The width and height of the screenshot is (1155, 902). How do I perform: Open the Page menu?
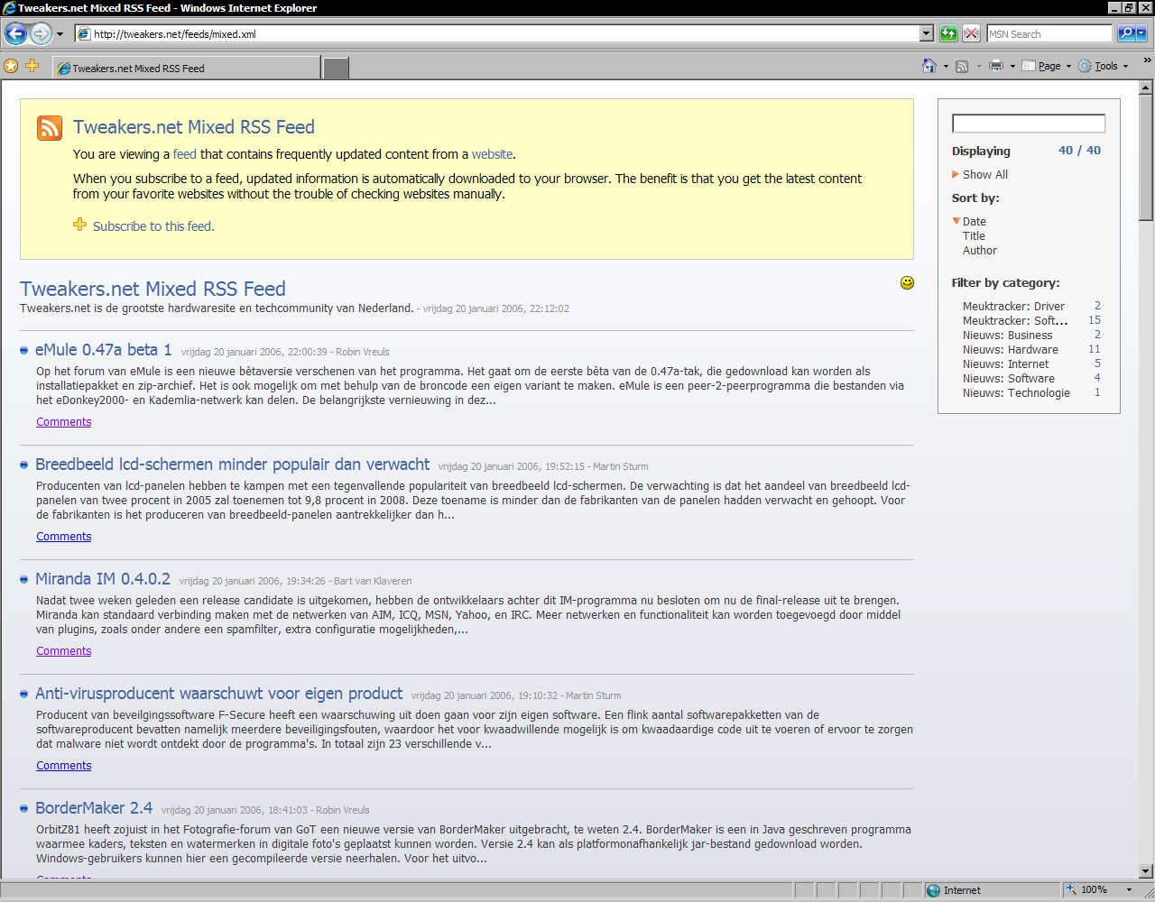1047,66
